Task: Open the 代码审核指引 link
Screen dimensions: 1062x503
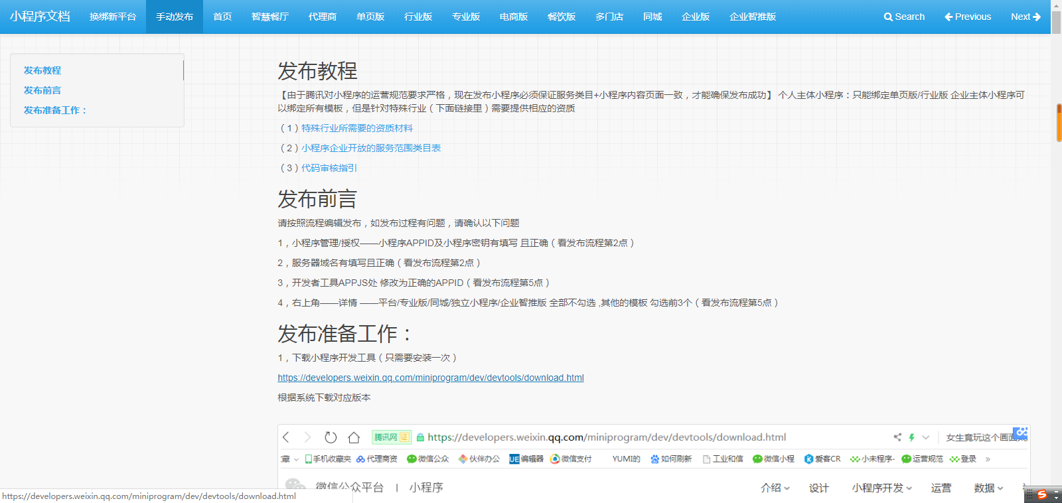Action: [x=329, y=168]
